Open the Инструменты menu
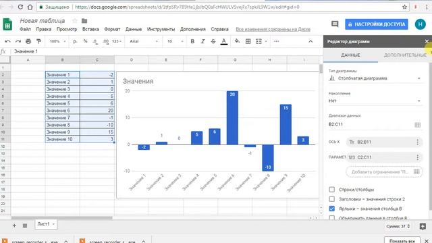 pos(161,29)
